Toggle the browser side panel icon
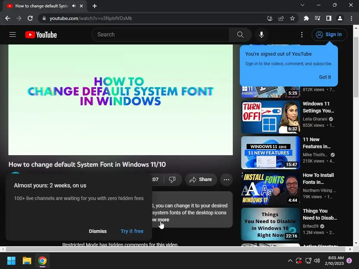Viewport: 359px width, 269px height. point(329,18)
